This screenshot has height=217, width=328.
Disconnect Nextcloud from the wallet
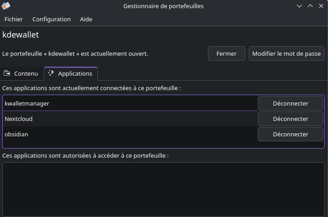290,119
